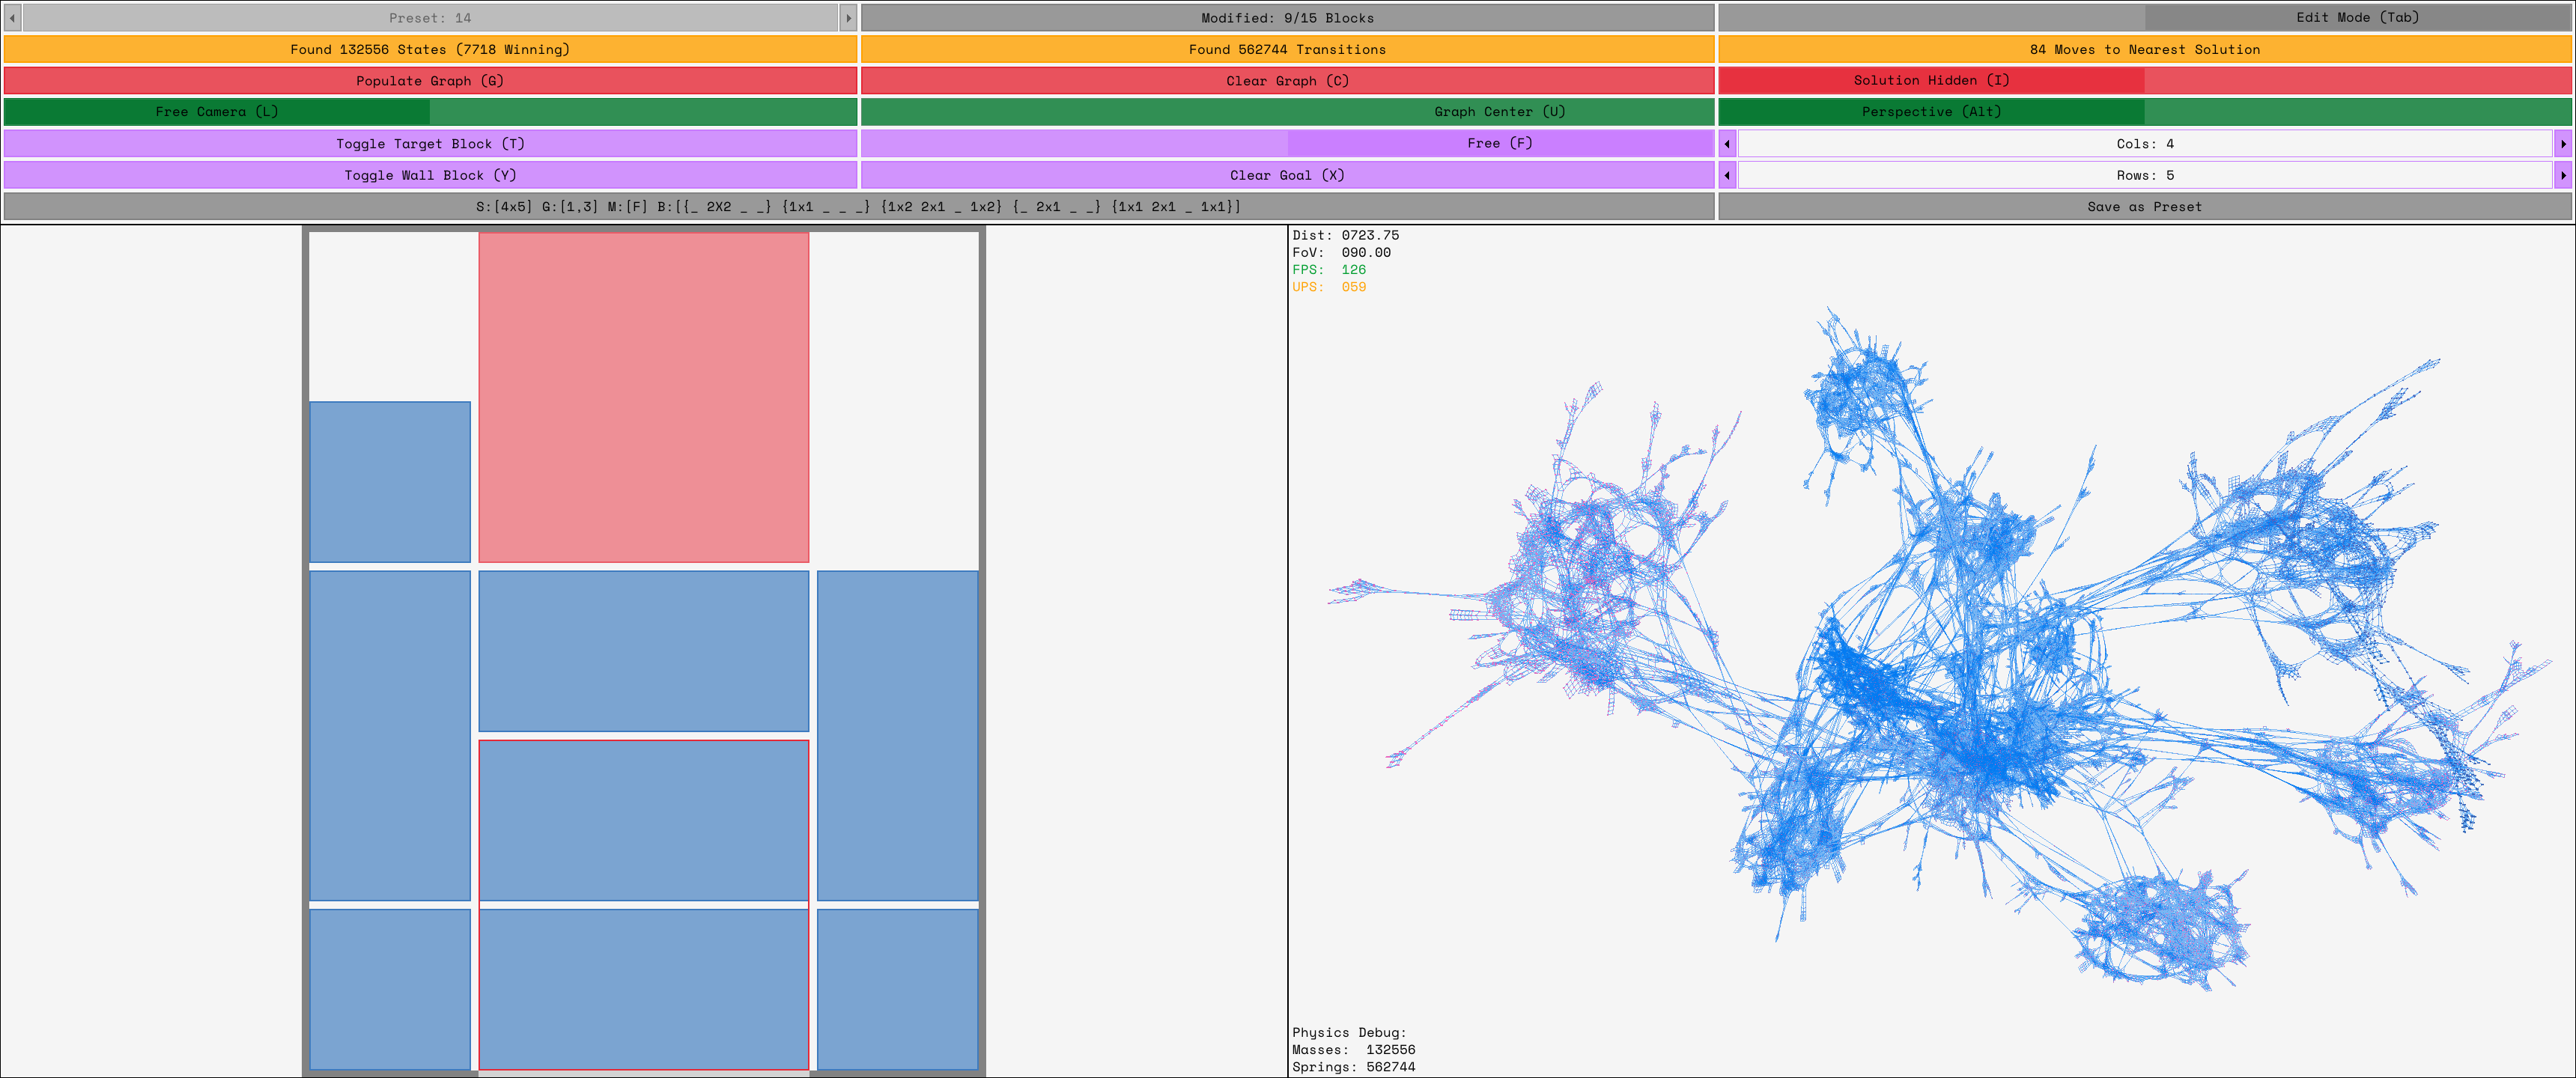Viewport: 2576px width, 1078px height.
Task: Select the large pink 2x2 target block
Action: pos(643,397)
